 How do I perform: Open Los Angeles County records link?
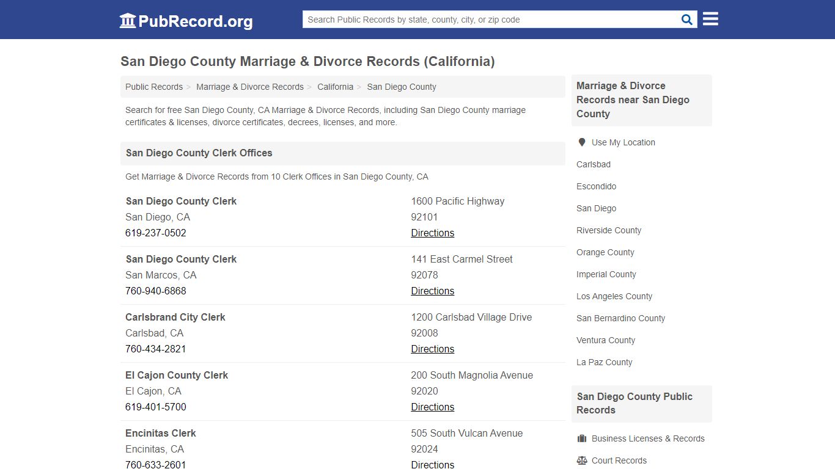(x=614, y=296)
